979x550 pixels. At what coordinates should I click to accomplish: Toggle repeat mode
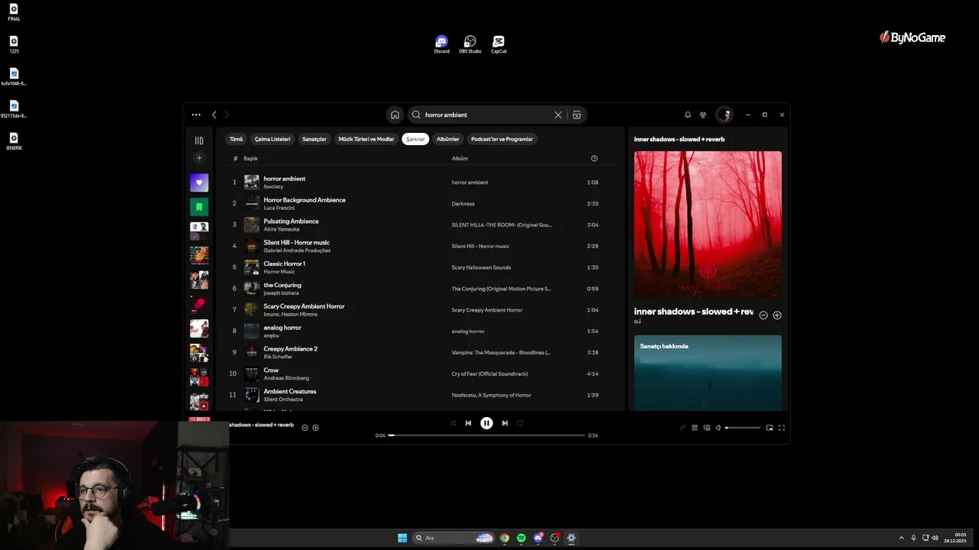tap(520, 423)
